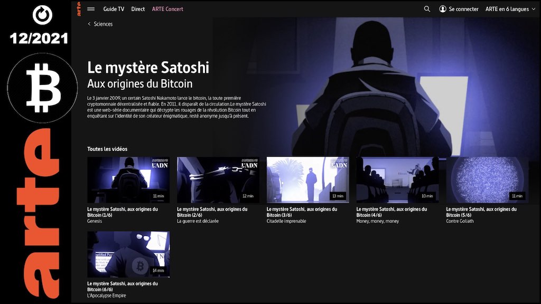
Task: Play episode 1/6 Genesis thumbnail
Action: 128,180
